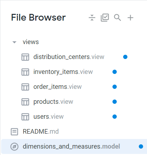This screenshot has height=155, width=147.
Task: Open users.view file
Action: 48,117
